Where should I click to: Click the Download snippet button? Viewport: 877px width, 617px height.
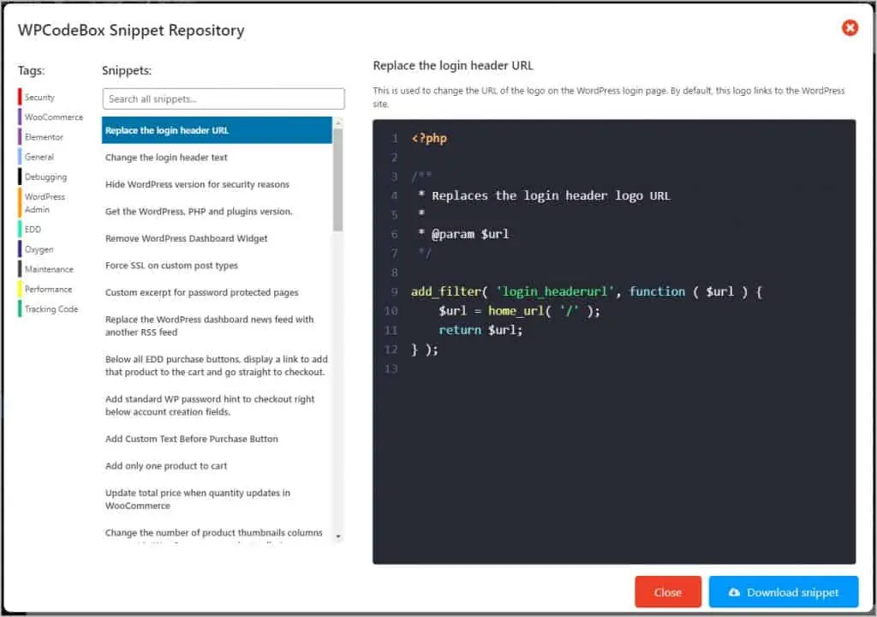pos(783,592)
